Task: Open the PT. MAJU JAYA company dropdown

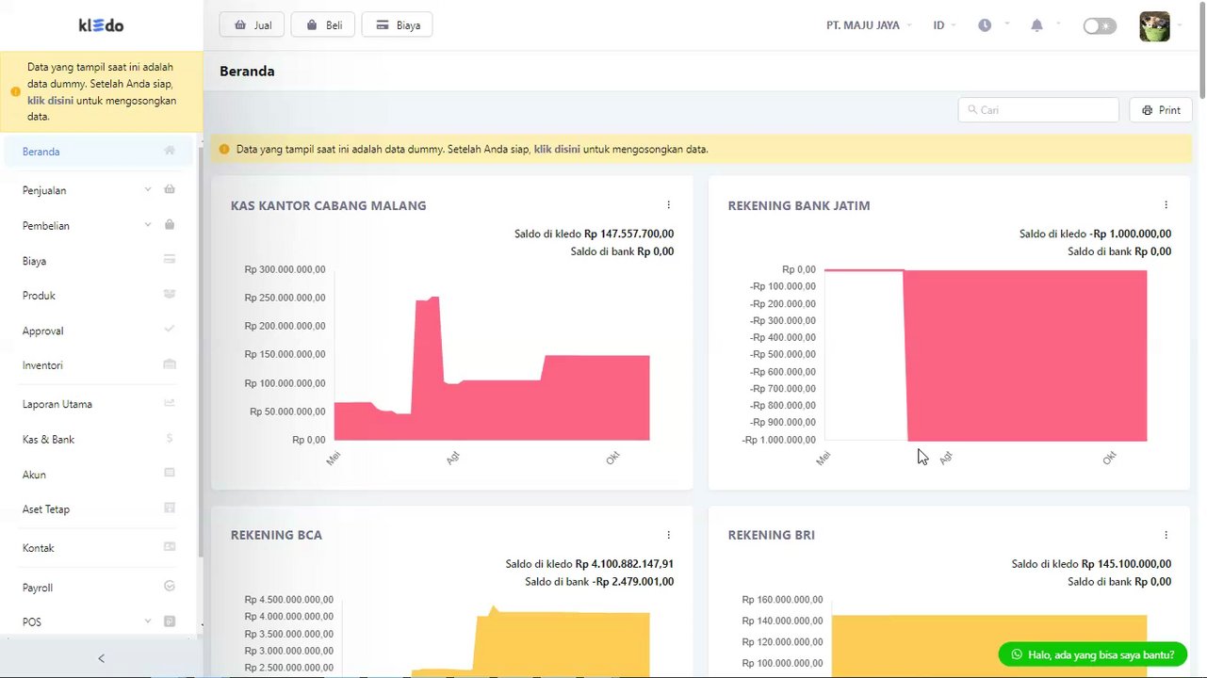Action: pos(869,25)
